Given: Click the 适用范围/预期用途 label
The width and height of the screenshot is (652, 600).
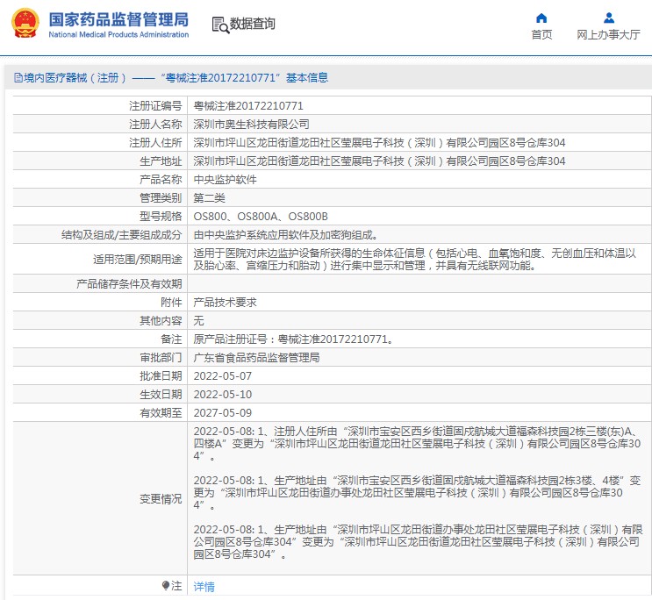Looking at the screenshot, I should pyautogui.click(x=137, y=259).
